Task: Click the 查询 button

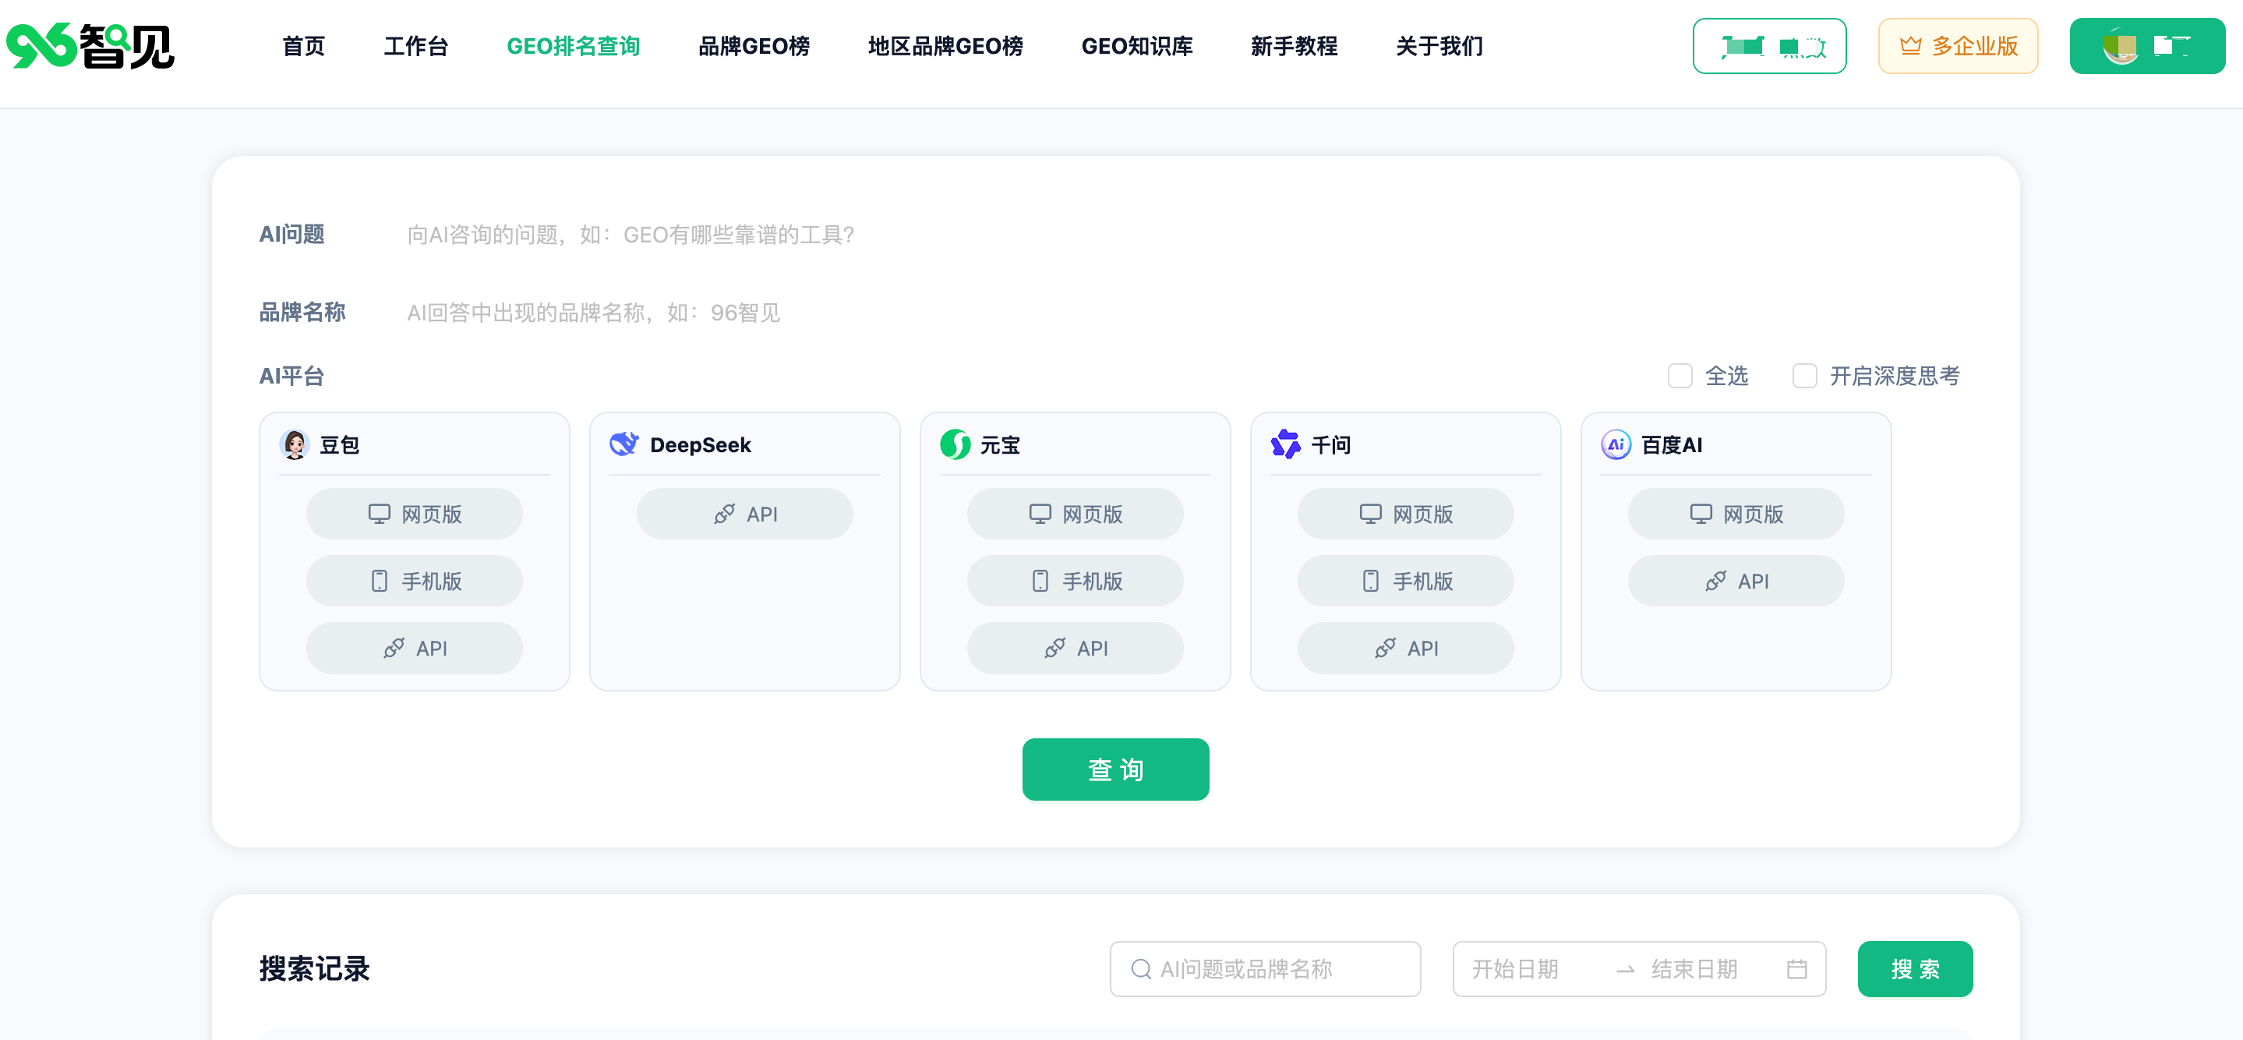Action: coord(1115,769)
